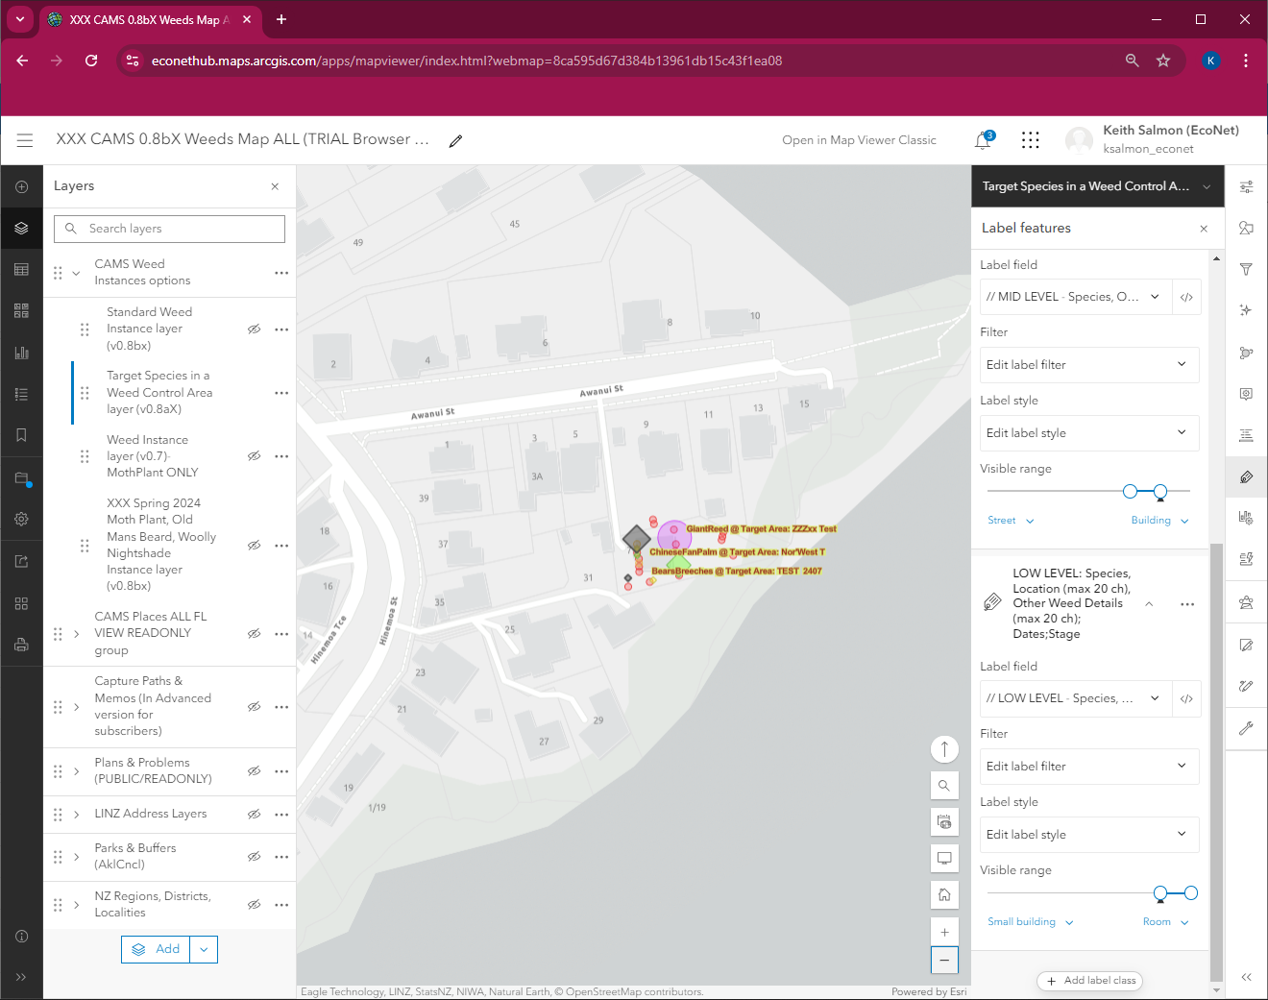
Task: Open the Bookmarks panel in left toolbar
Action: pos(21,435)
